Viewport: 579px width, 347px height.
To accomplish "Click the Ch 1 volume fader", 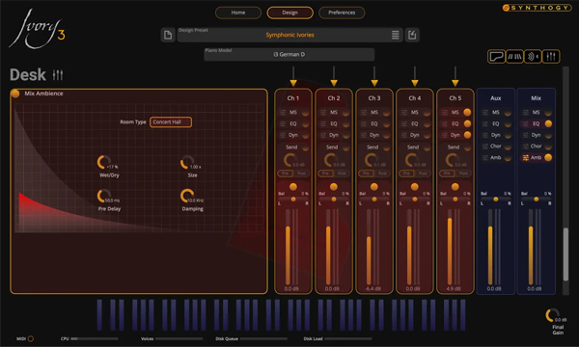I will click(x=288, y=247).
